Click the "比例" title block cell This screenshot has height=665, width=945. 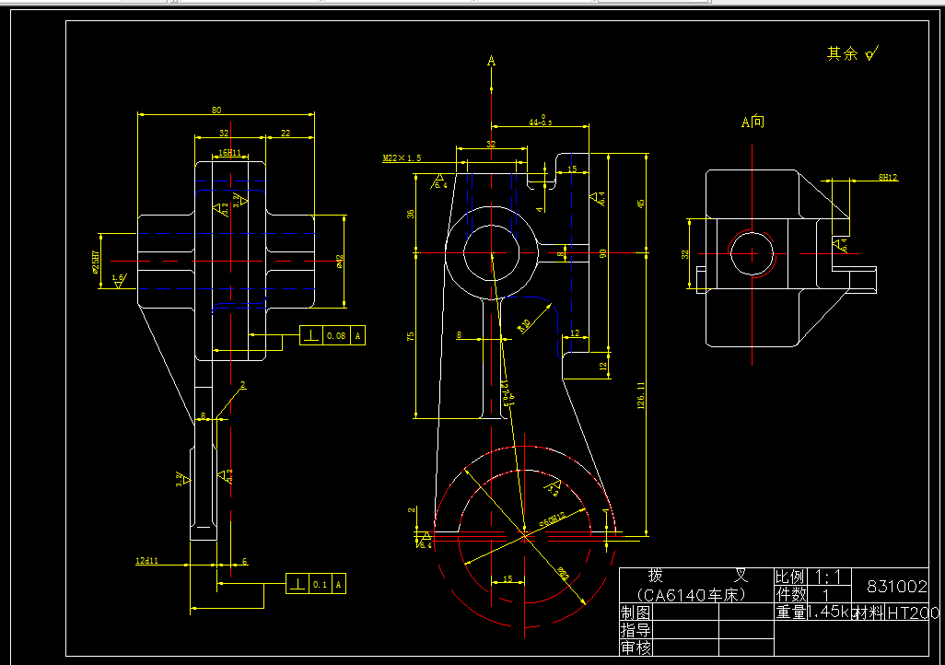pyautogui.click(x=790, y=577)
